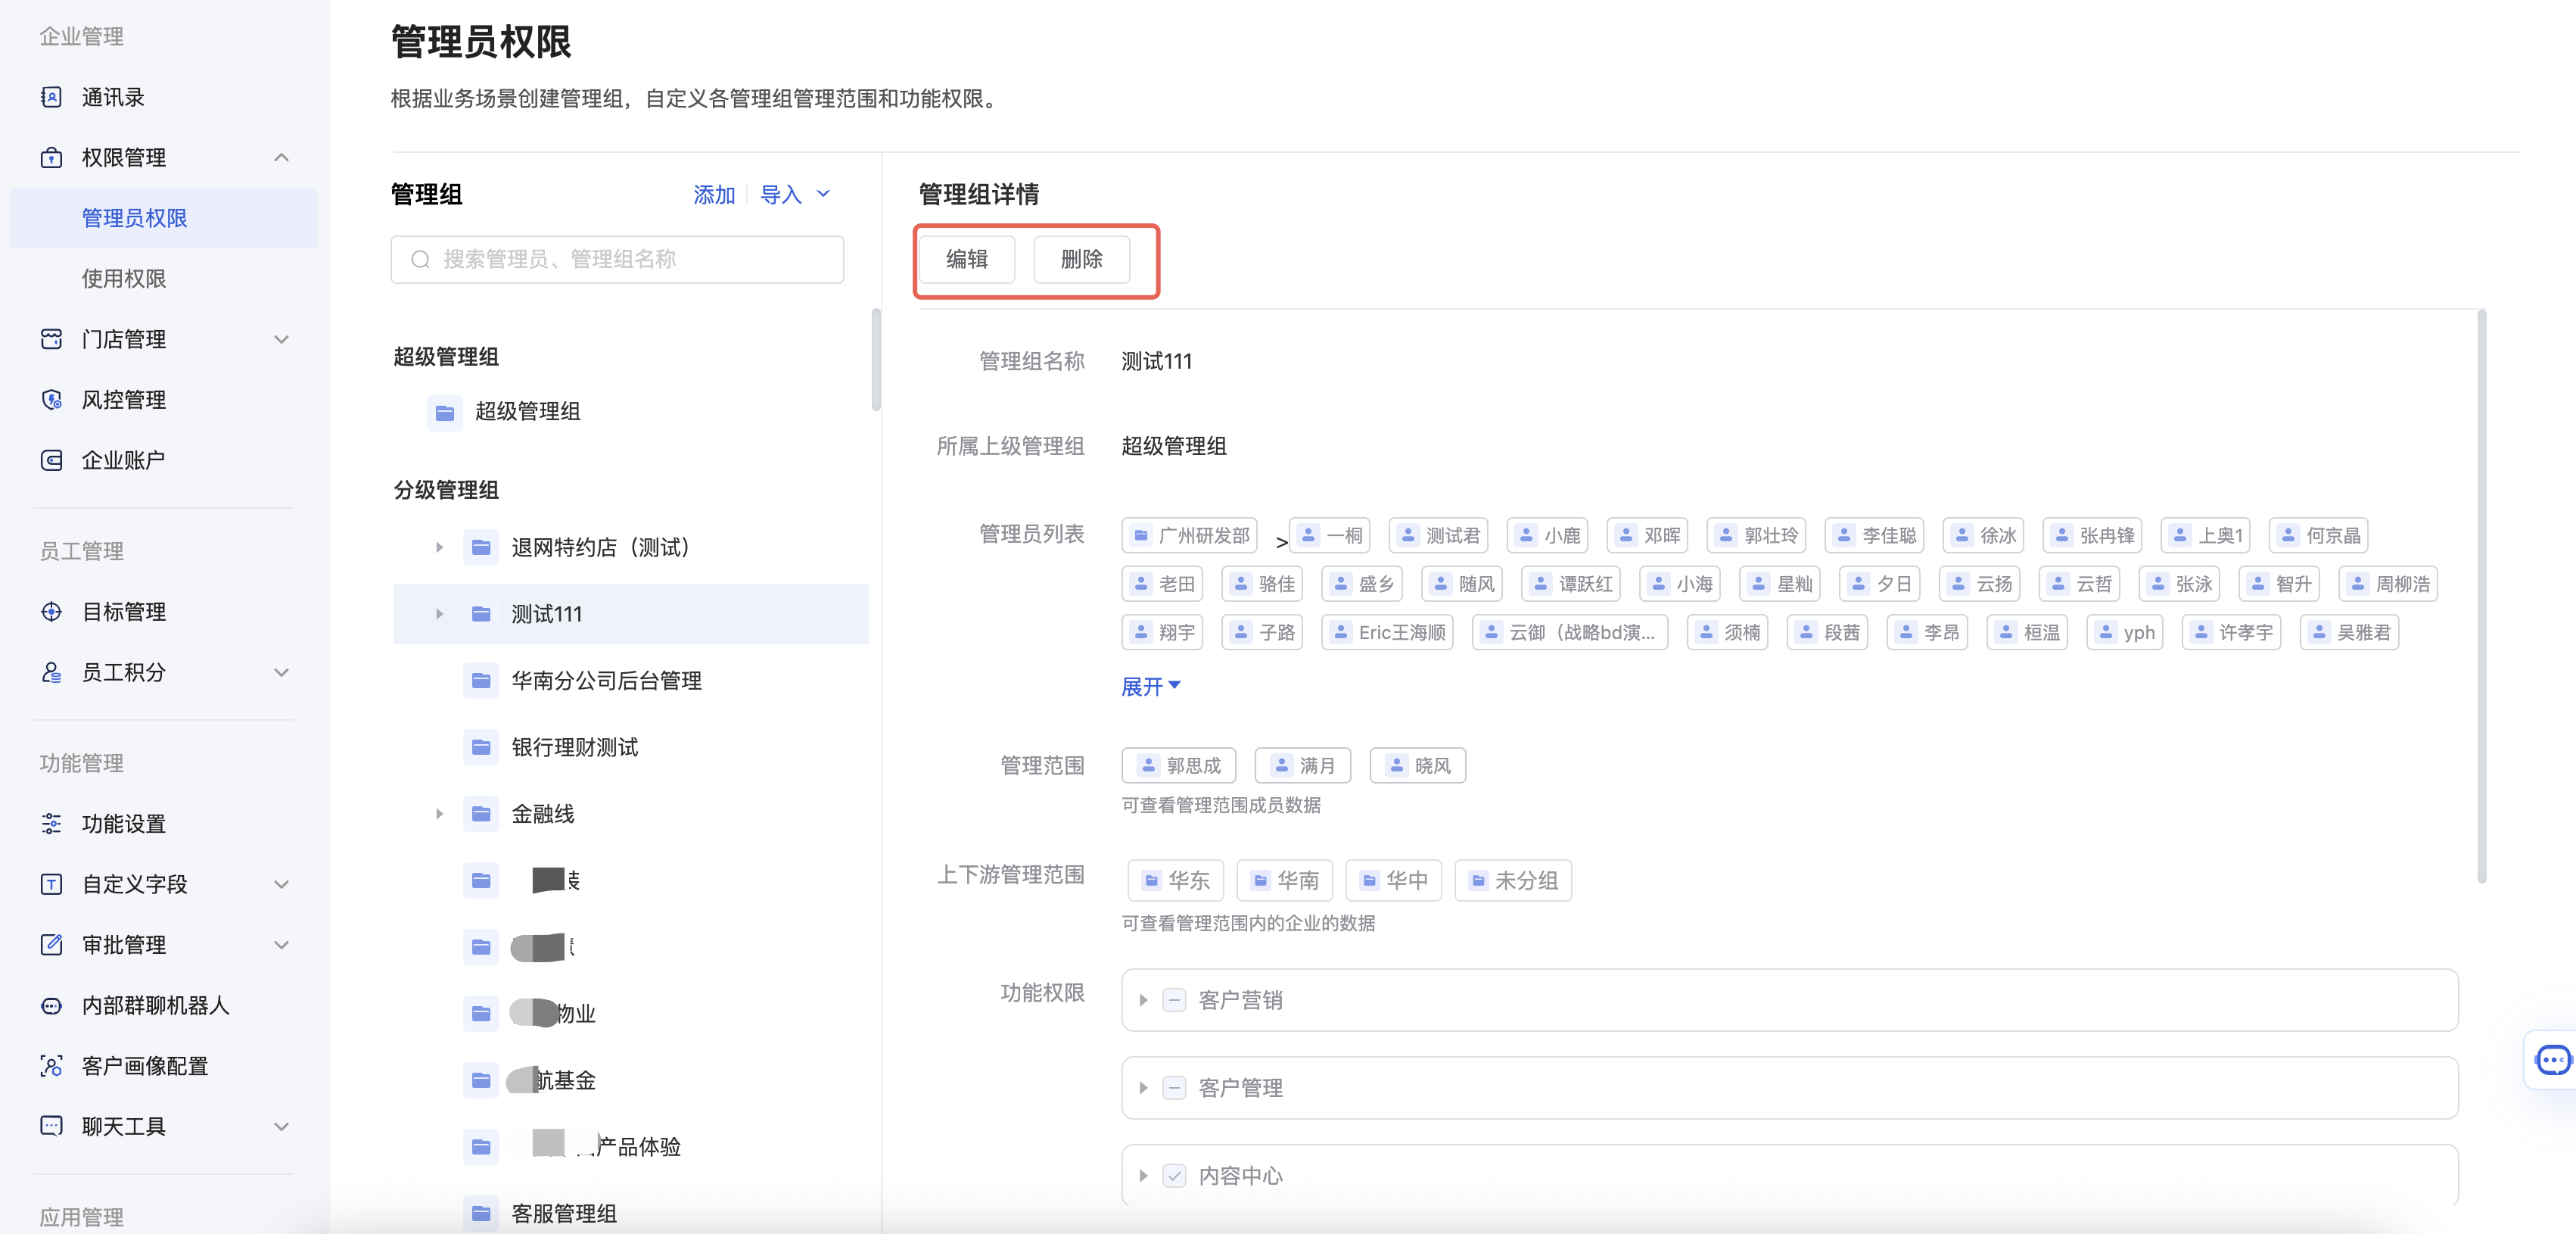The height and width of the screenshot is (1234, 2576).
Task: Click the 客户画像配置 portrait icon
Action: pos(51,1065)
